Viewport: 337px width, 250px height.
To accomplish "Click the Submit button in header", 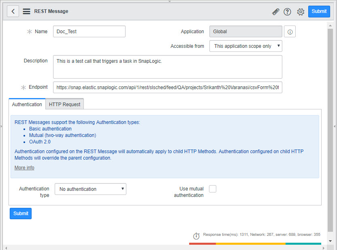I will 319,11.
